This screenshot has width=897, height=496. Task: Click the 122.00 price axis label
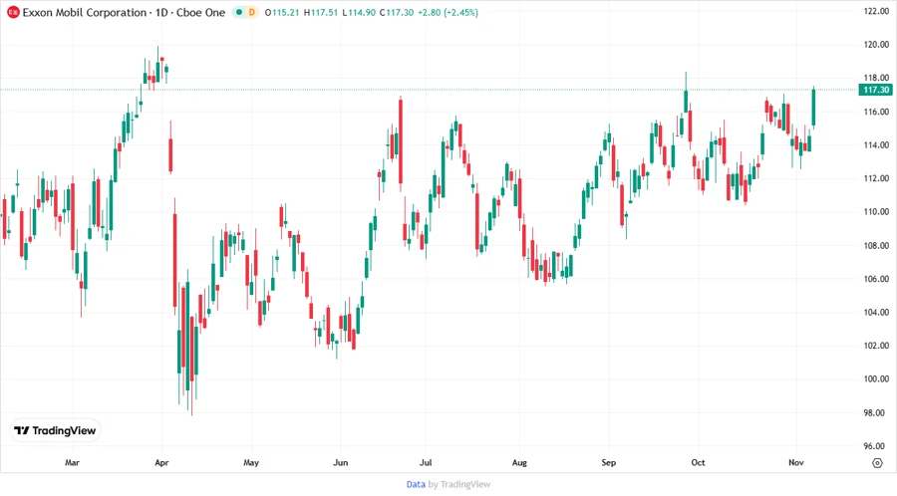pyautogui.click(x=876, y=11)
